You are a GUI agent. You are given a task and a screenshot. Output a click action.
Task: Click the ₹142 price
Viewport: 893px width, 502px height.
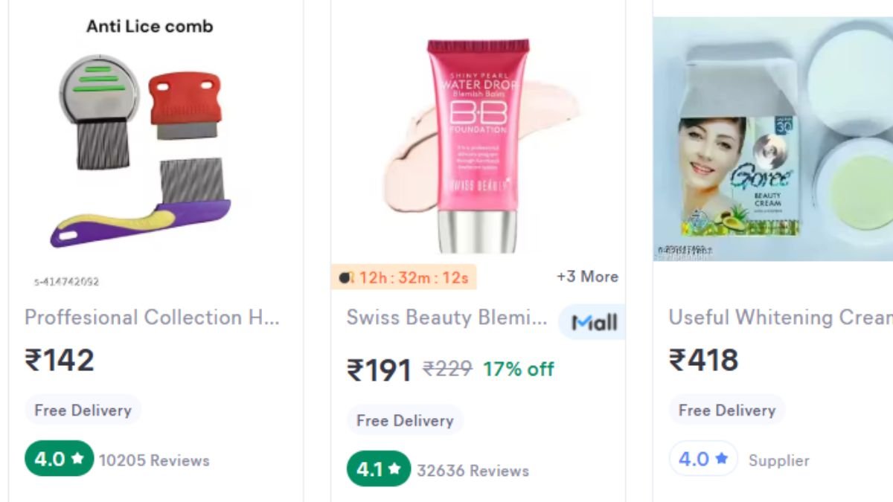click(x=60, y=361)
